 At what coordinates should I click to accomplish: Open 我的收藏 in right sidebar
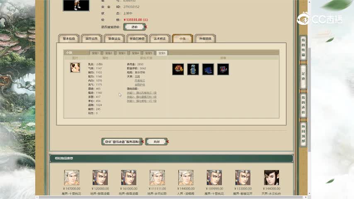click(x=303, y=47)
